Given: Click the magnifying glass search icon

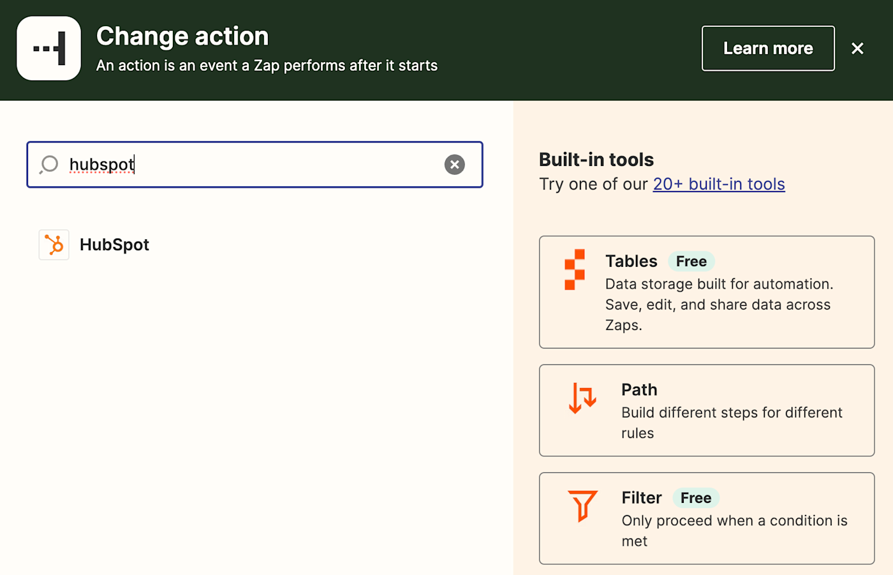Looking at the screenshot, I should point(49,165).
